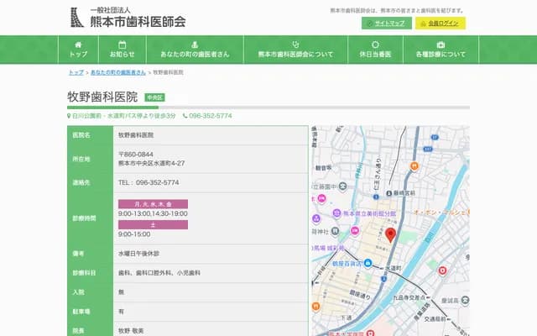Click the 会員ログイン button
The image size is (537, 336).
(440, 23)
